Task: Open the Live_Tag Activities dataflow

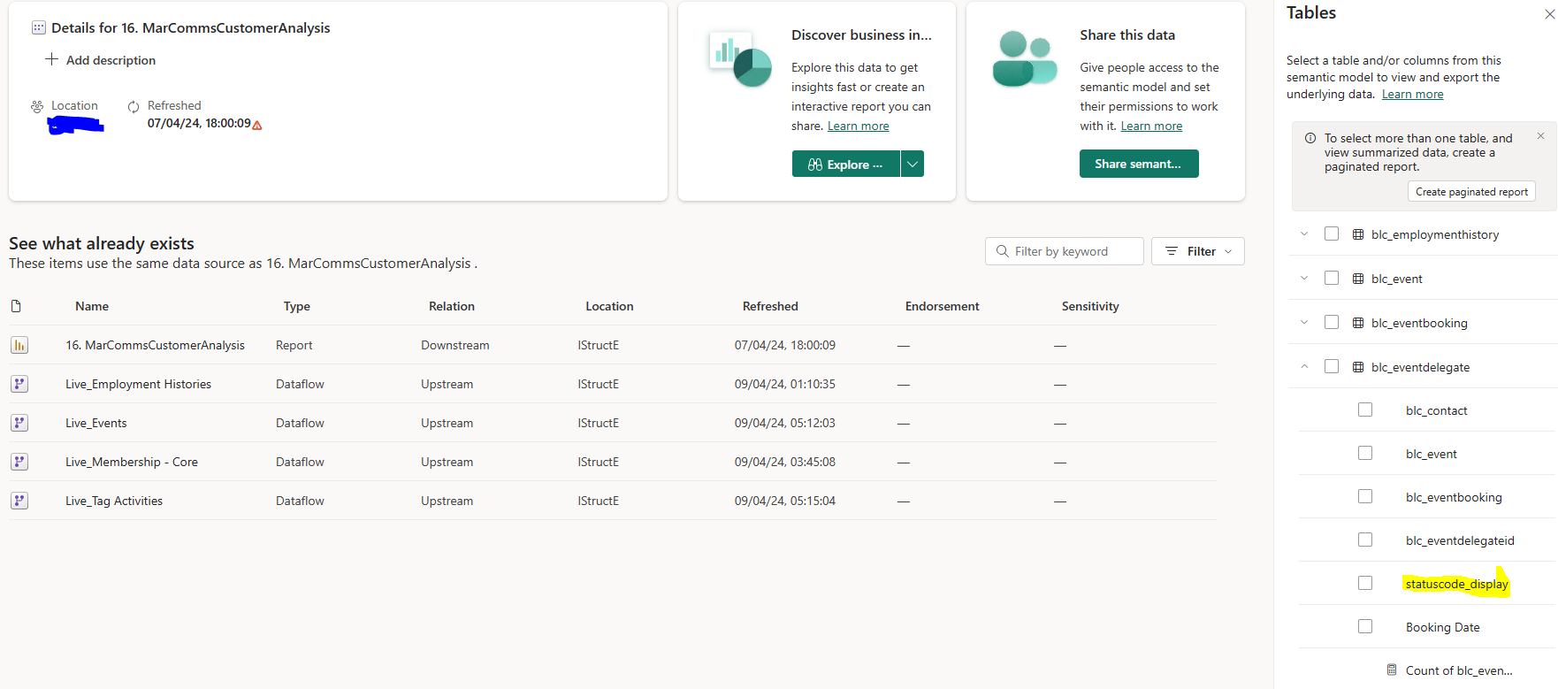Action: pyautogui.click(x=114, y=501)
